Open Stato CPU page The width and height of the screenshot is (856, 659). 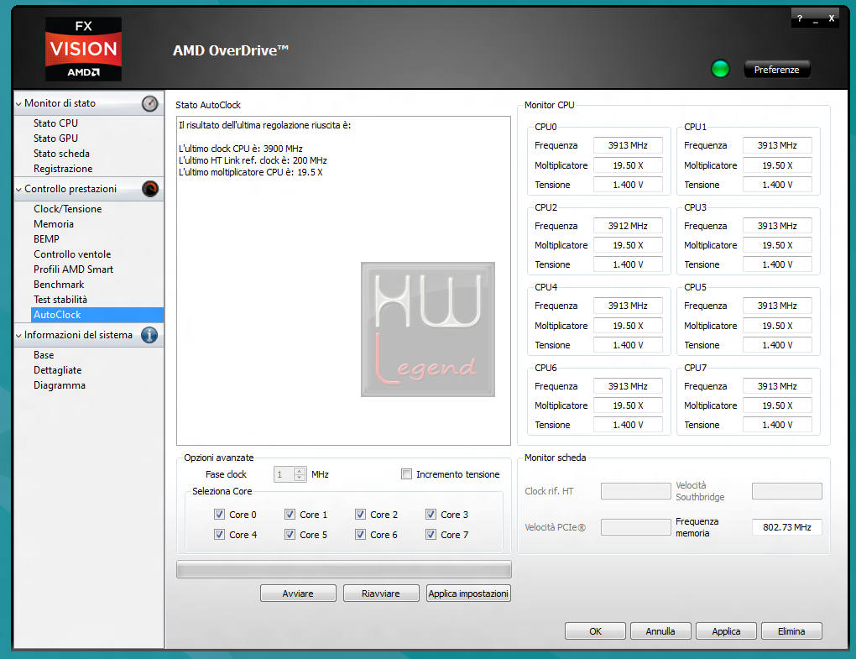tap(55, 123)
